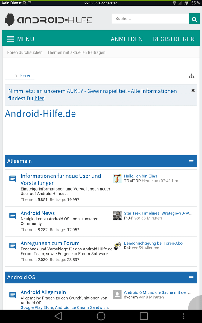Open the Android Allgemein forum

pos(43,292)
